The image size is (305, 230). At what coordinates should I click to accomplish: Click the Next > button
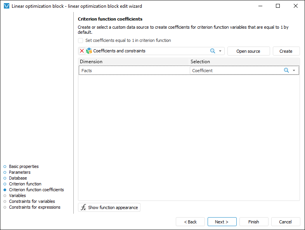[x=222, y=222]
